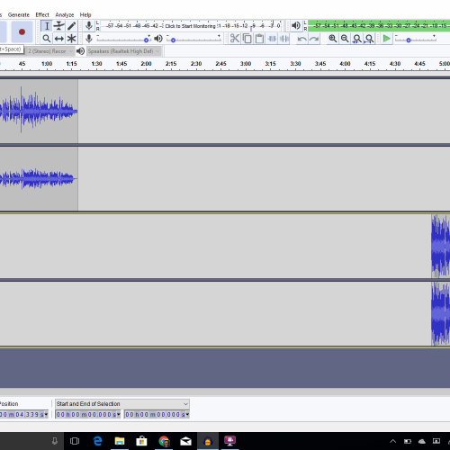Click Fit project to width icon
450x450 pixels.
369,39
